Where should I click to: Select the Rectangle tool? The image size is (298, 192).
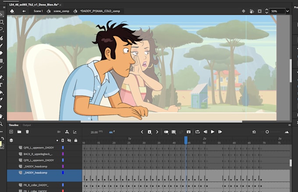(1, 61)
